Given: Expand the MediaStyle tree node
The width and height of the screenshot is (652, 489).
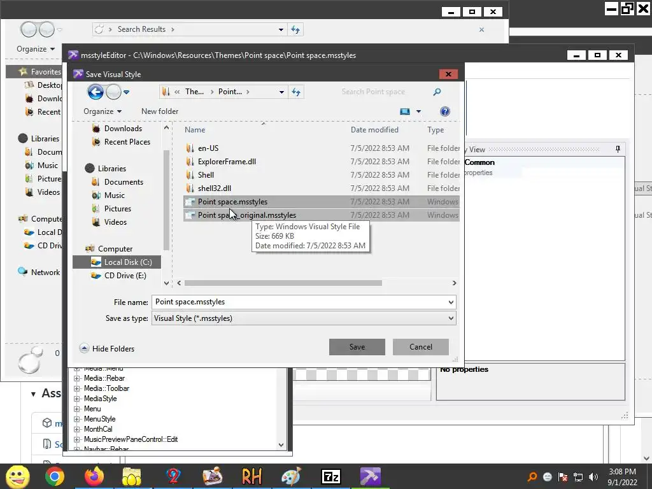Looking at the screenshot, I should pyautogui.click(x=76, y=399).
